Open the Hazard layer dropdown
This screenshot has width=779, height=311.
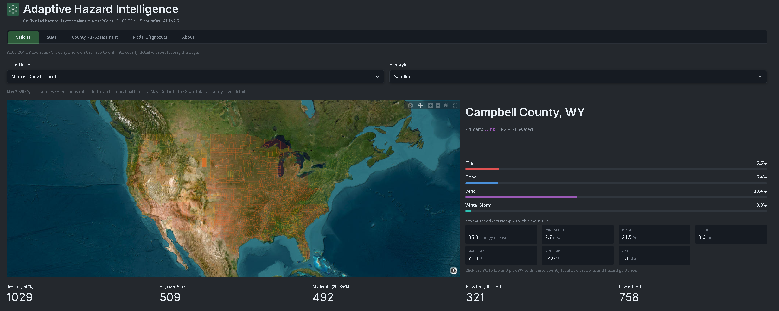pos(195,77)
